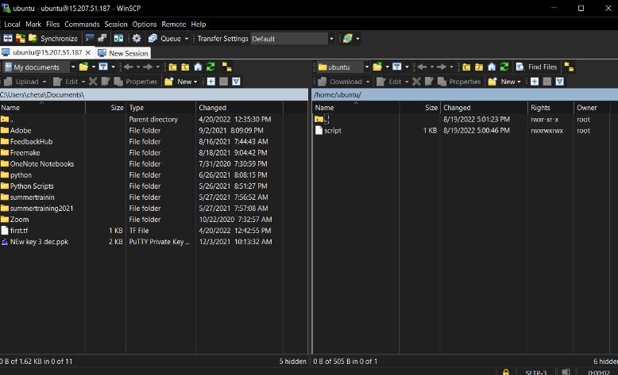Viewport: 618px width, 375px height.
Task: Open the Transfer Settings Default combo box
Action: 292,39
